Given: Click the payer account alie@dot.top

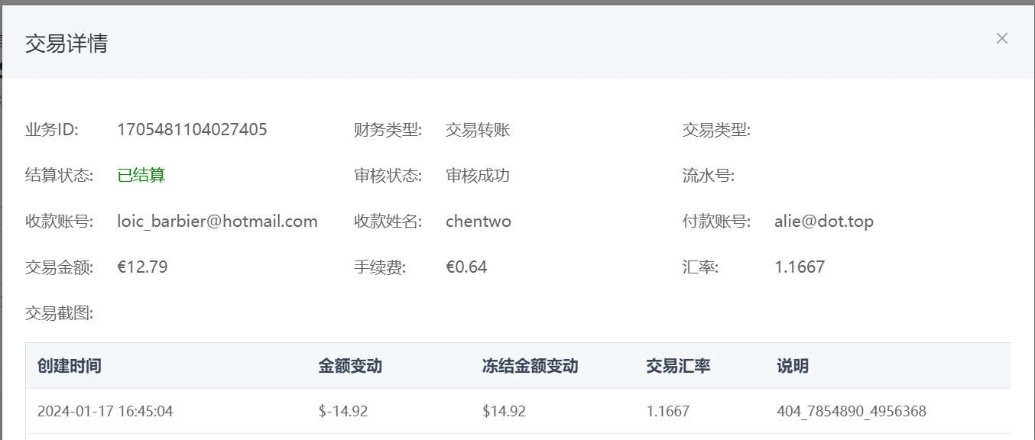Looking at the screenshot, I should point(823,222).
